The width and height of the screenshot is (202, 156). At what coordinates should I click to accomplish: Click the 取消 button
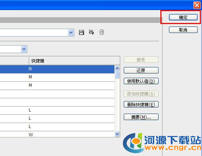pyautogui.click(x=183, y=30)
